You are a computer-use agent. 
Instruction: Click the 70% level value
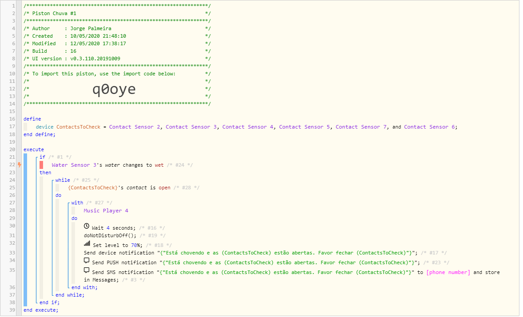pos(135,246)
